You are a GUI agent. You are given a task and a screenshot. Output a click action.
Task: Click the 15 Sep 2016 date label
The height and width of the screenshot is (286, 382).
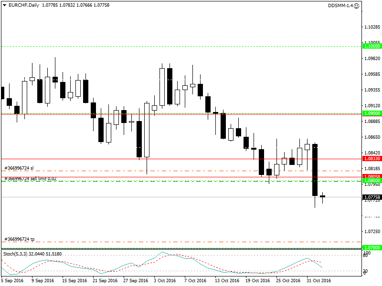click(x=74, y=280)
